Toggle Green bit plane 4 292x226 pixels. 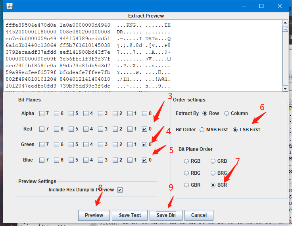click(86, 144)
